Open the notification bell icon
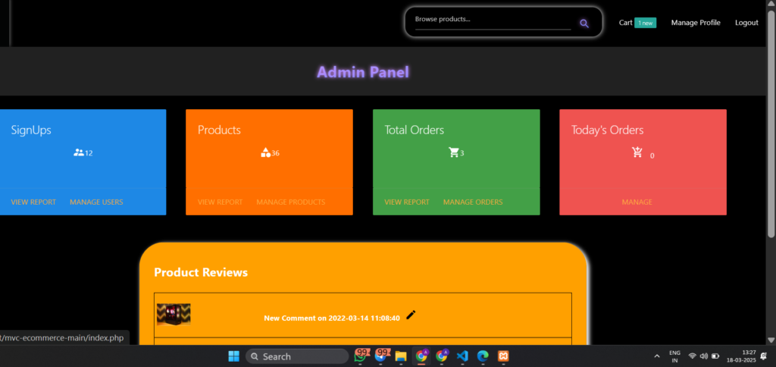 (x=764, y=356)
